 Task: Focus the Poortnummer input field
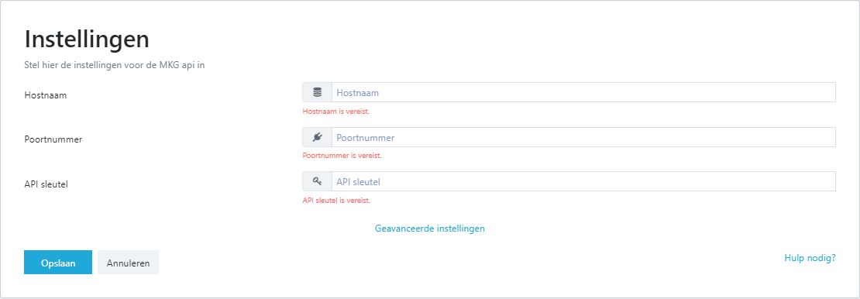pyautogui.click(x=583, y=137)
